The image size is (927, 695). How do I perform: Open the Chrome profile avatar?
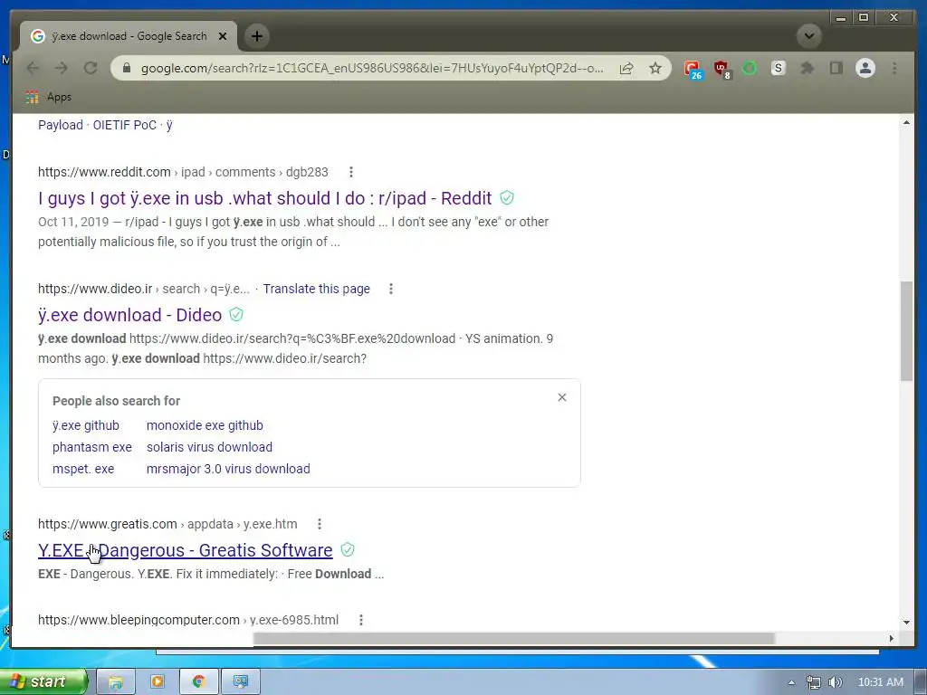point(865,69)
